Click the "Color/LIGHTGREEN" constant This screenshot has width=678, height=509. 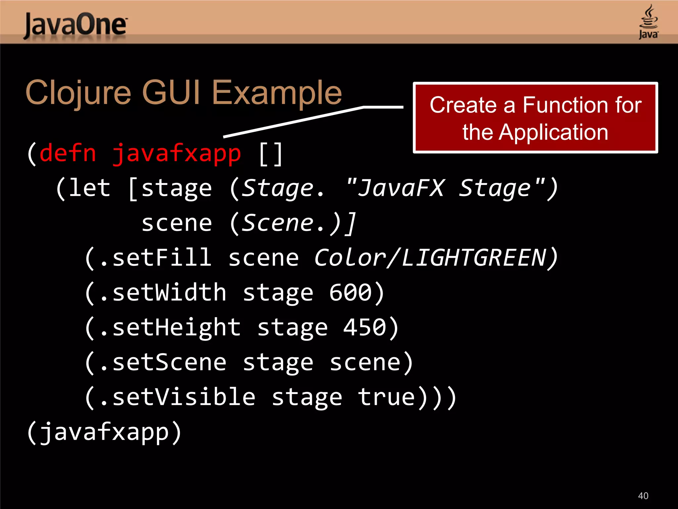(430, 258)
